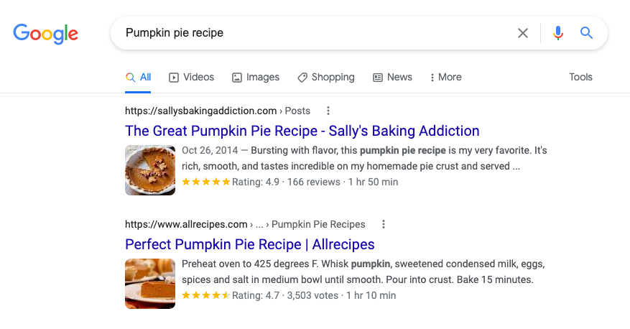Viewport: 630px width, 329px height.
Task: Open the More search filters menu
Action: (x=445, y=77)
